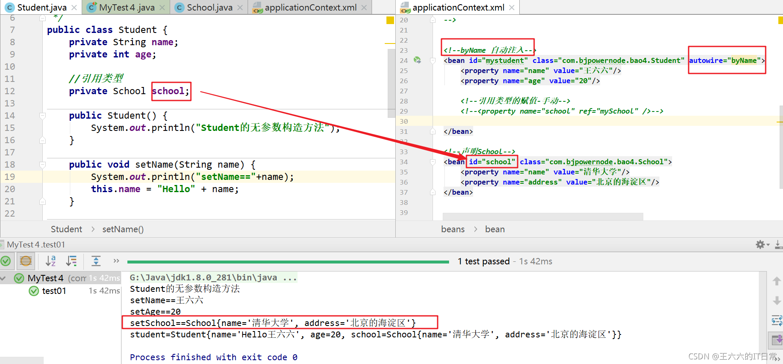Click console down-arrow navigation icon
The height and width of the screenshot is (364, 783).
(777, 301)
